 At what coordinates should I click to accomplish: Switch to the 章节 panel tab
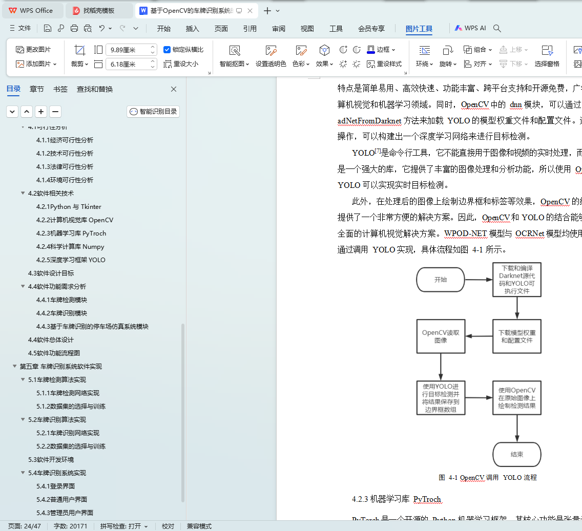tap(37, 89)
